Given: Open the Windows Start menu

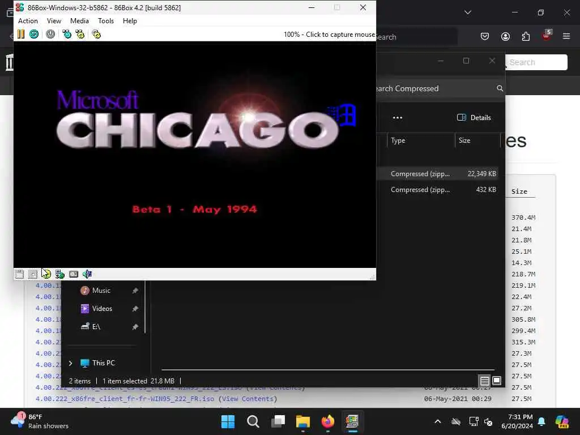Looking at the screenshot, I should pyautogui.click(x=228, y=421).
